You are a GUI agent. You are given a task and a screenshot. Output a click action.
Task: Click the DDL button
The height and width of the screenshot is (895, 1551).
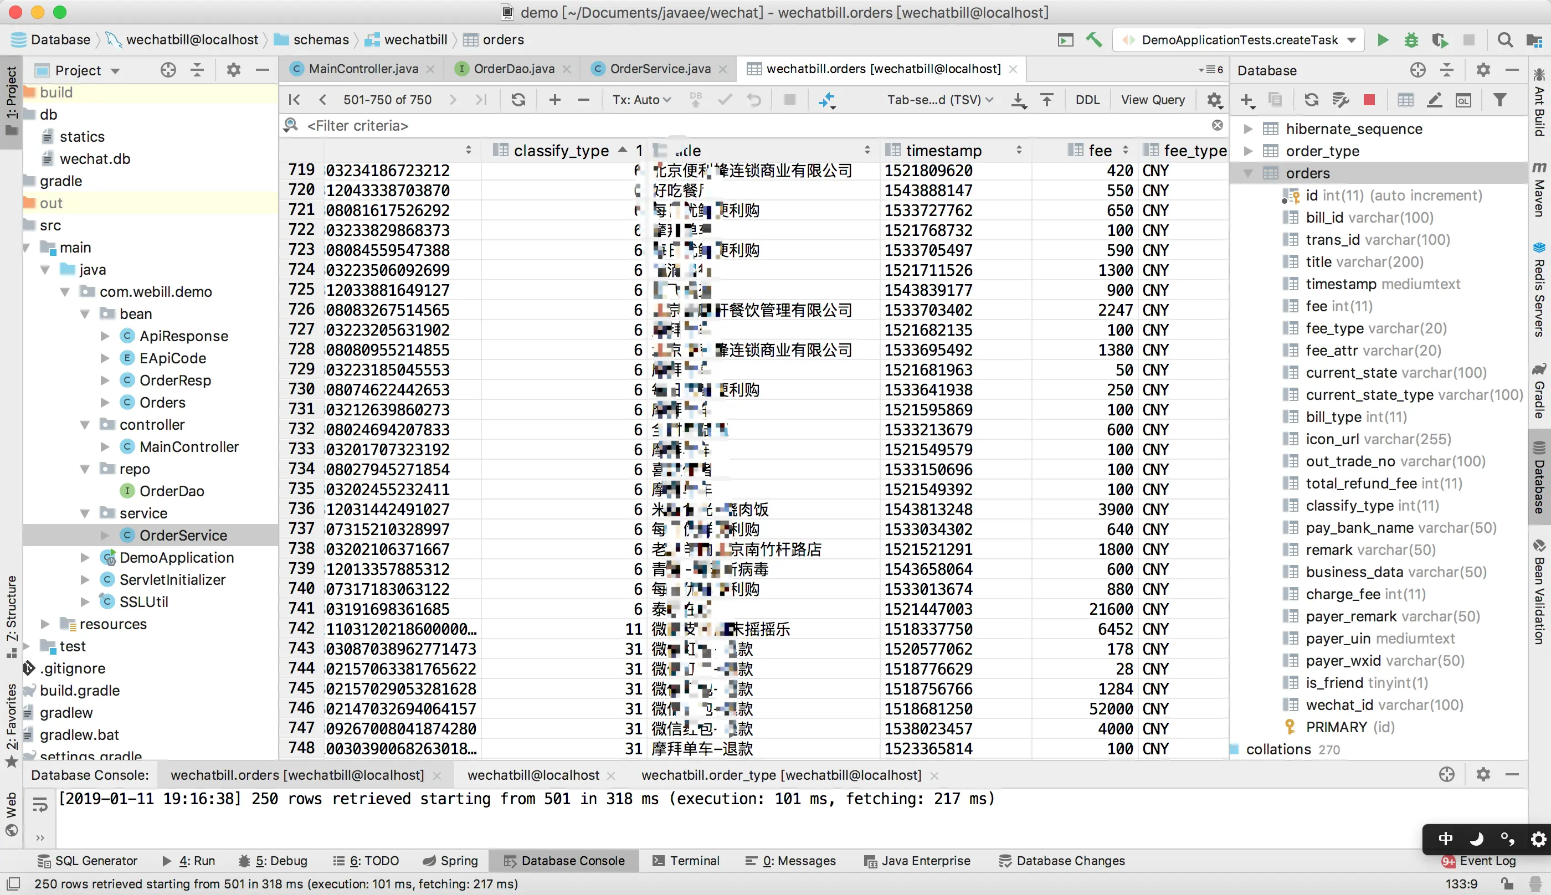(1087, 100)
